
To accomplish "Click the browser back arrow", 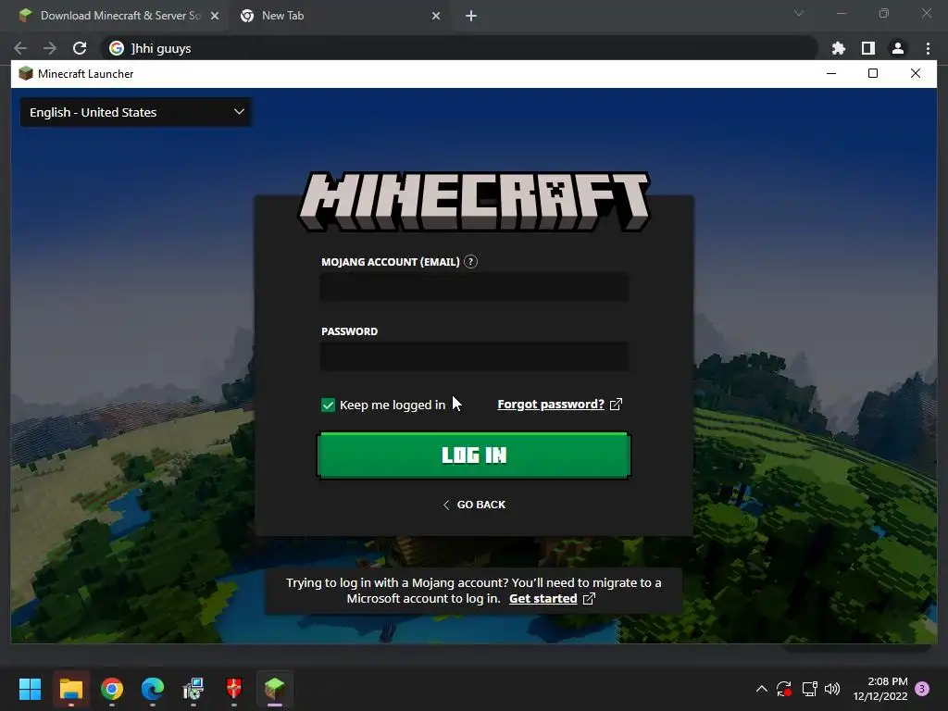I will click(20, 48).
